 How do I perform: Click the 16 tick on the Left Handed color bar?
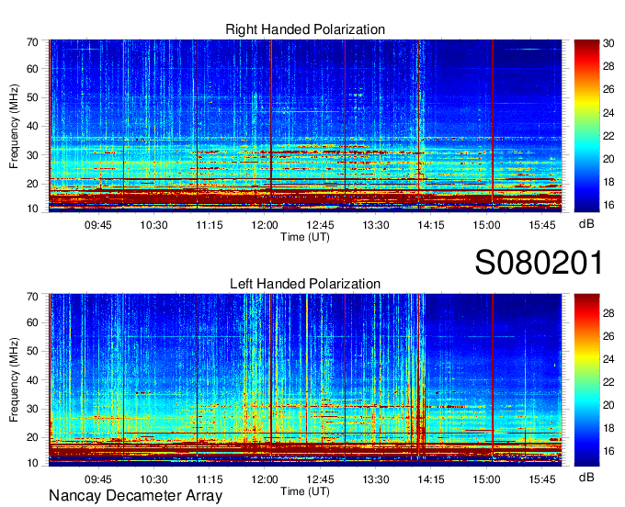608,451
